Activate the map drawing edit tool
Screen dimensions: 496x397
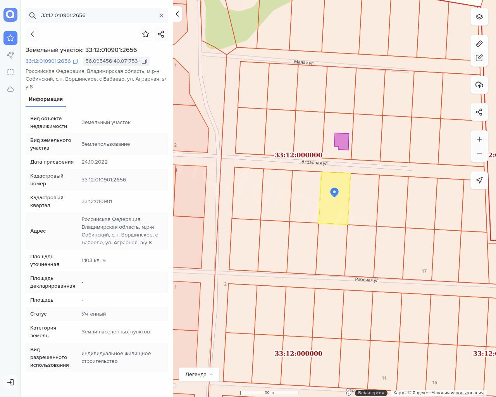click(x=479, y=58)
